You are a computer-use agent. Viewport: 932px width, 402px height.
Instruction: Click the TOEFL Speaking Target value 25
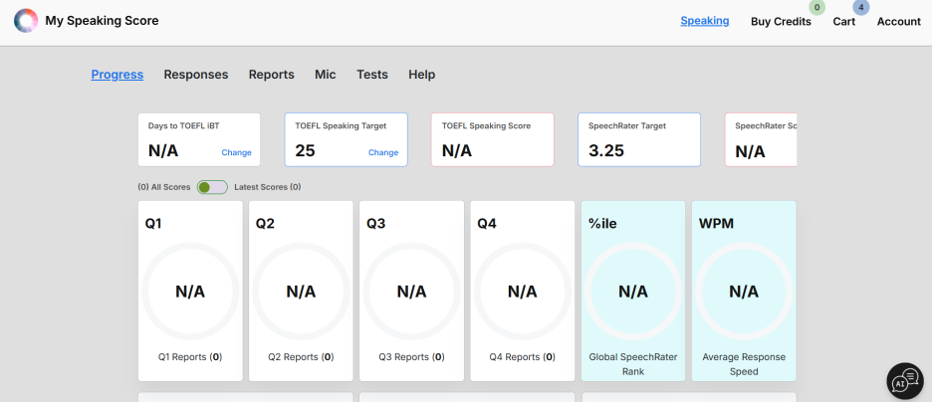tap(305, 151)
